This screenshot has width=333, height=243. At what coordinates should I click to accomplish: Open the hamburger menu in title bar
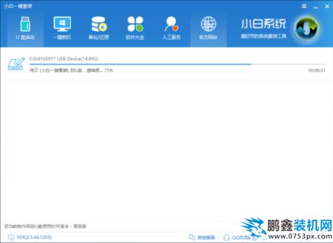304,6
